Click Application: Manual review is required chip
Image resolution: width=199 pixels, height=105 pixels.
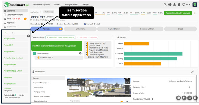coord(60,37)
